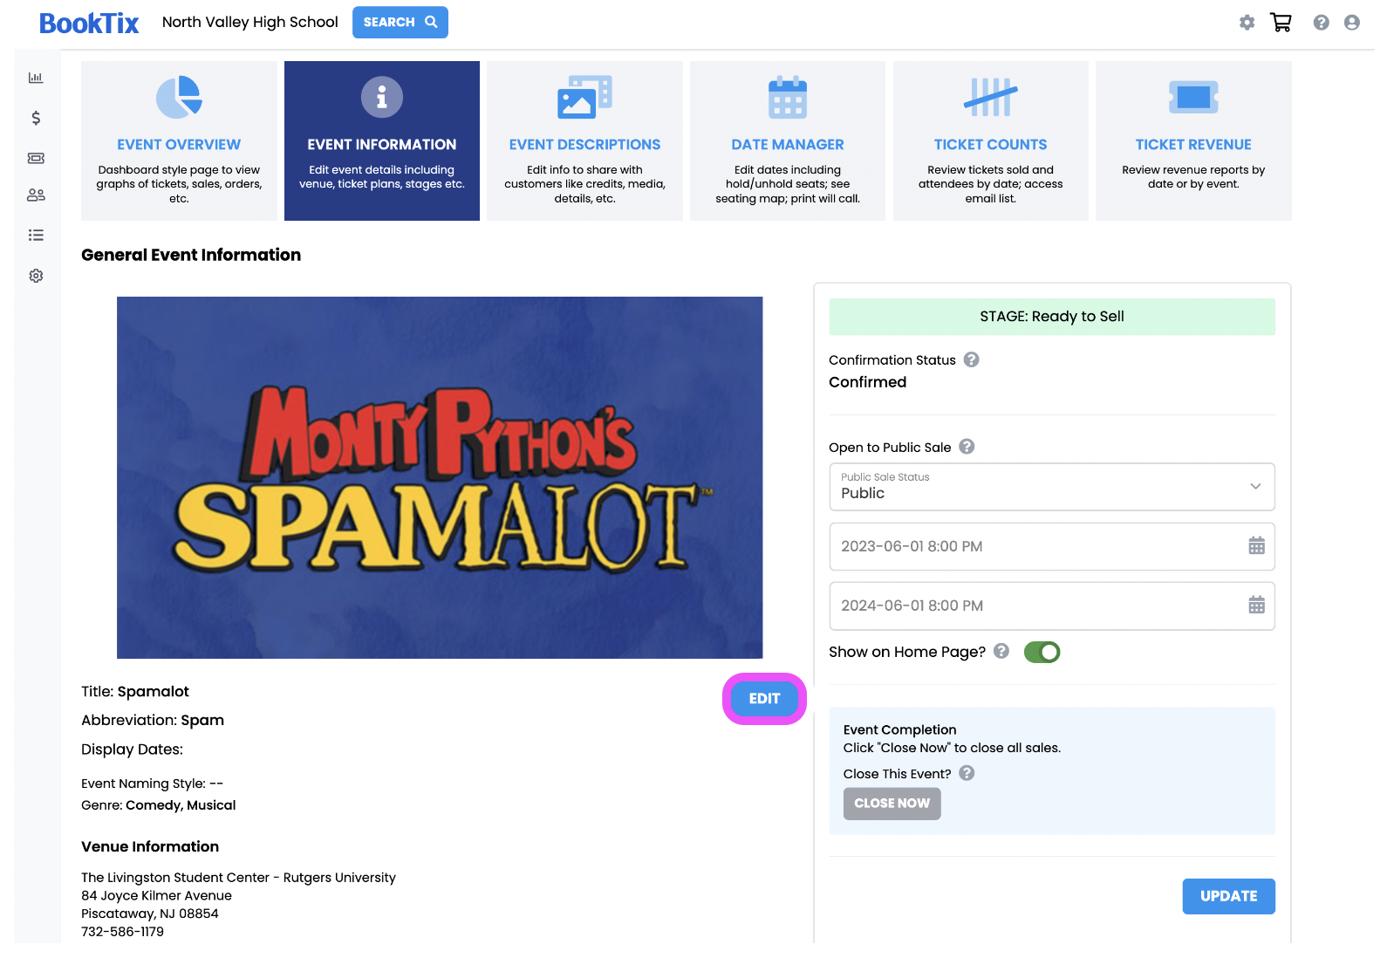This screenshot has height=965, width=1387.
Task: Click the 'Genre: Comedy, Musical' text
Action: click(x=159, y=805)
